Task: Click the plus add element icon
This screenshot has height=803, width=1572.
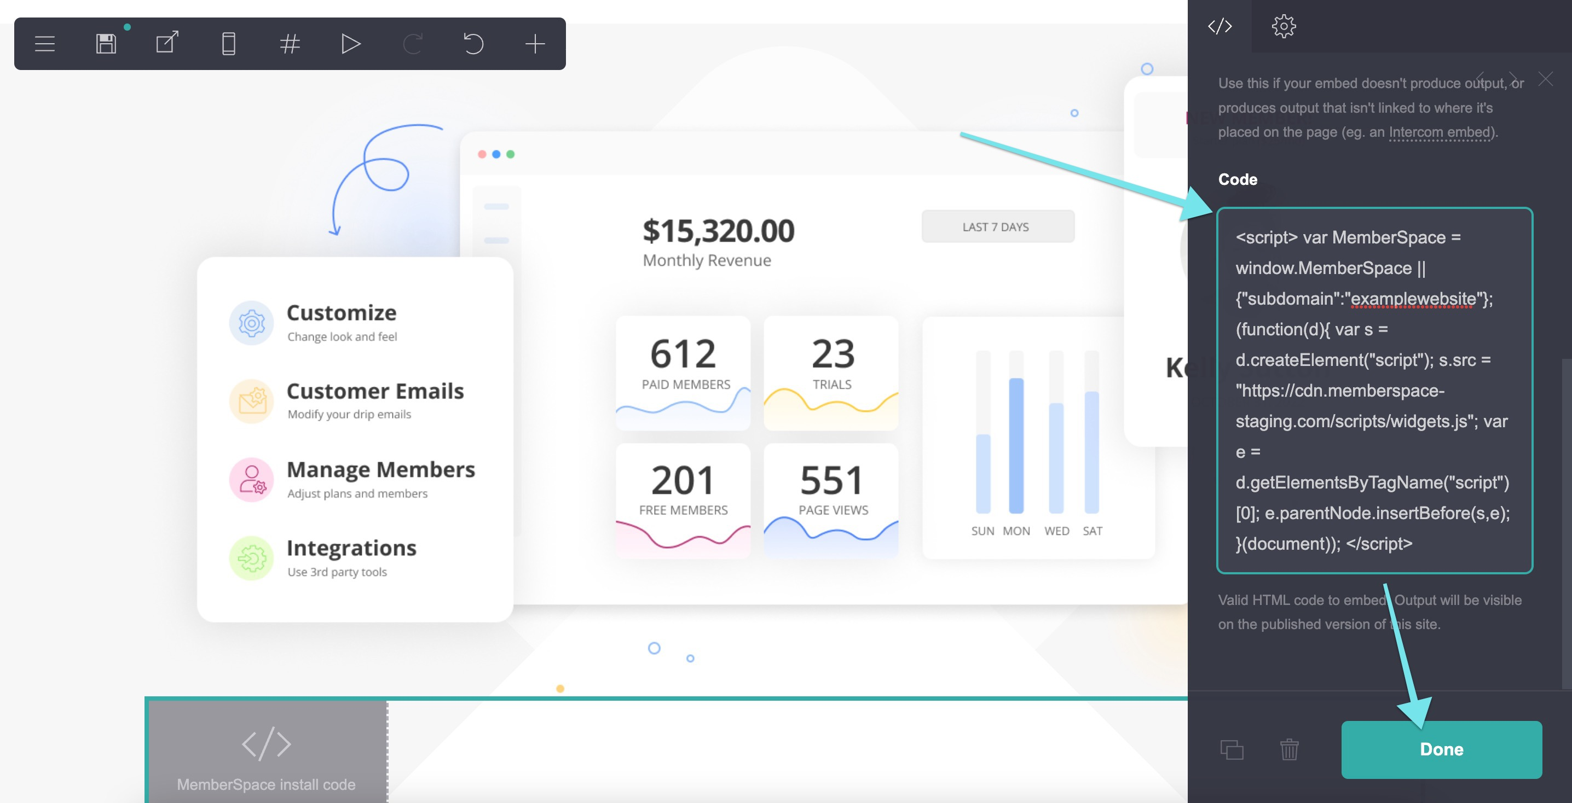Action: coord(535,44)
